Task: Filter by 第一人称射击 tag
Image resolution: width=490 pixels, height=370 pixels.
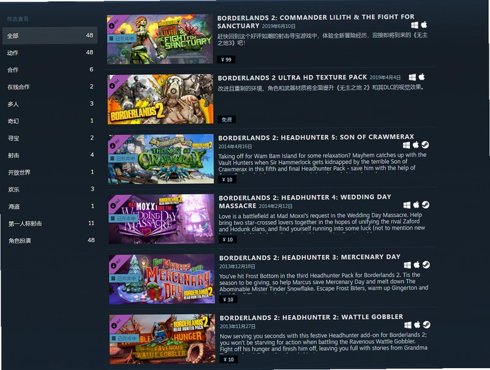Action: coord(50,223)
